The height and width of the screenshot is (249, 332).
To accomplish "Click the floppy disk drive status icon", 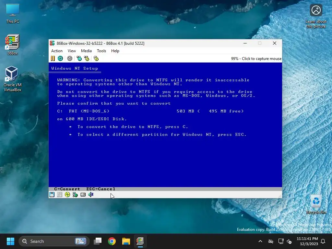I will 52,195.
